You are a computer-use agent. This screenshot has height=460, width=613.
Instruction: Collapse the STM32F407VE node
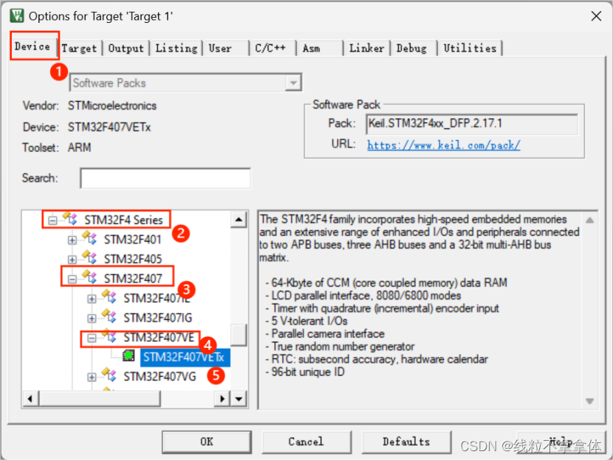click(92, 338)
